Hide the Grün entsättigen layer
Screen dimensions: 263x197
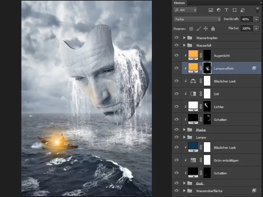tap(177, 160)
